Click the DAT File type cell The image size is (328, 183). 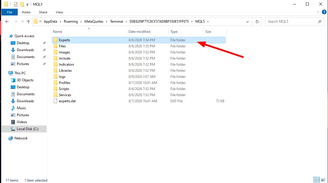176,101
